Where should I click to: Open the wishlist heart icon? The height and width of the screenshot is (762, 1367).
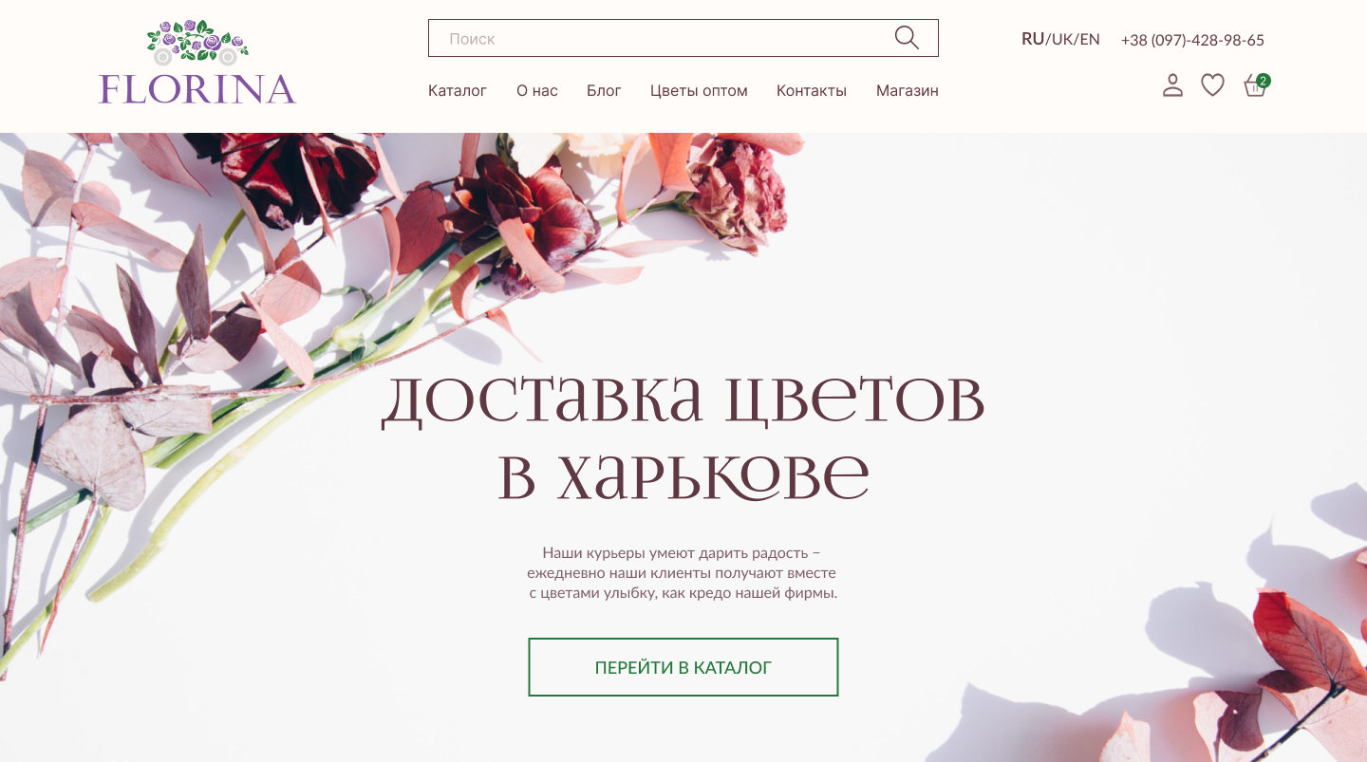click(x=1212, y=85)
